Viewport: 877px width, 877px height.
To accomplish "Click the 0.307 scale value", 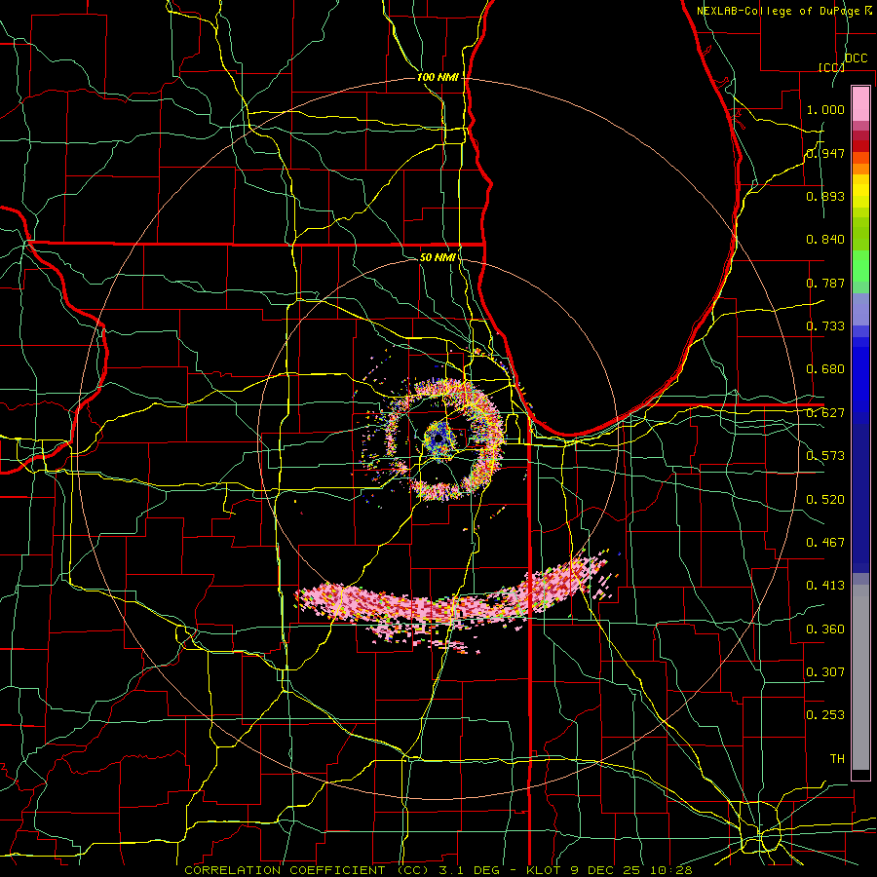I will coord(825,672).
